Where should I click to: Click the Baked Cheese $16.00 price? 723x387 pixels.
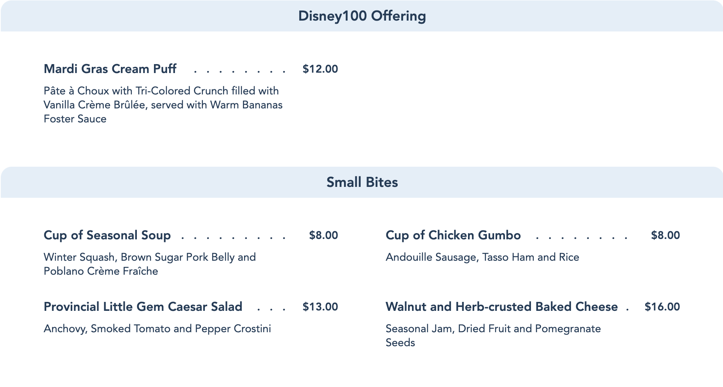(x=662, y=307)
